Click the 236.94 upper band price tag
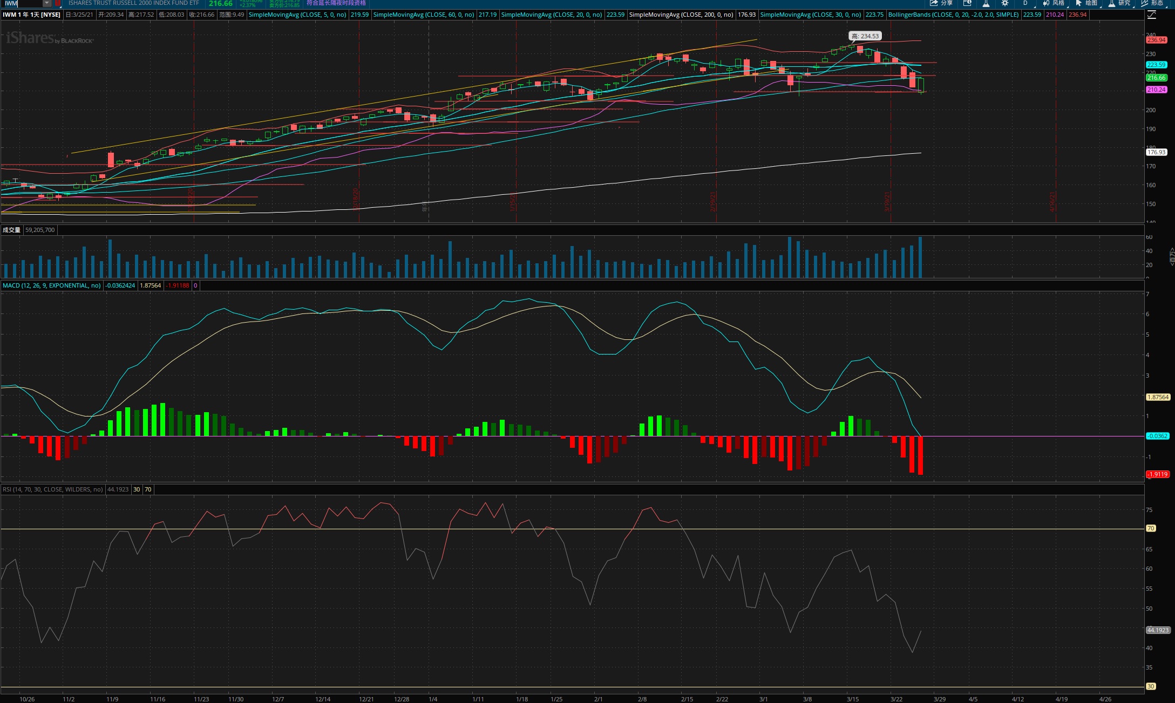 tap(1156, 40)
